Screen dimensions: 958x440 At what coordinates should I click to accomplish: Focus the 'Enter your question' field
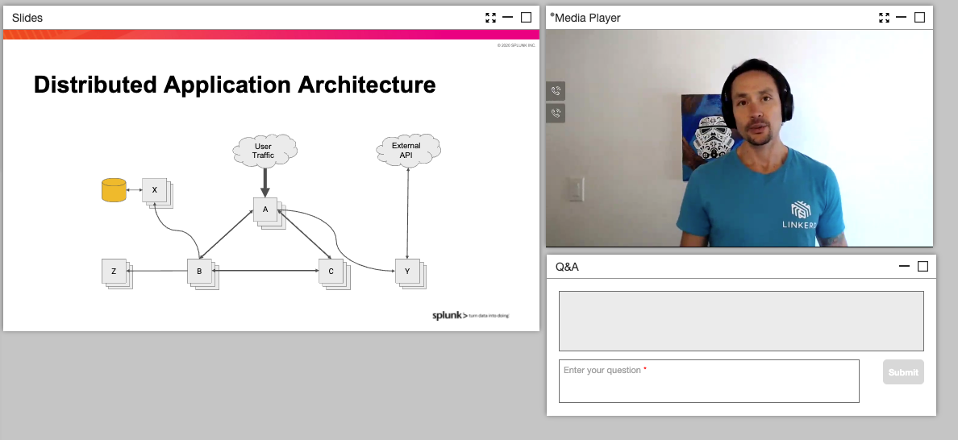709,381
